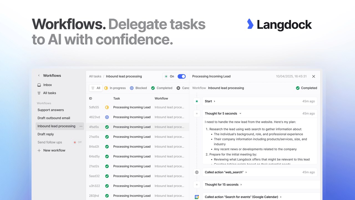This screenshot has height=200, width=355.
Task: Toggle the workflow On switch off
Action: pyautogui.click(x=182, y=76)
